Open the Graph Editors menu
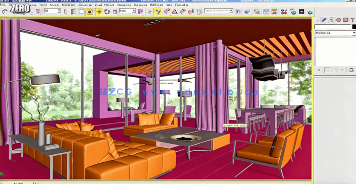356x184 pixels. (x=105, y=5)
